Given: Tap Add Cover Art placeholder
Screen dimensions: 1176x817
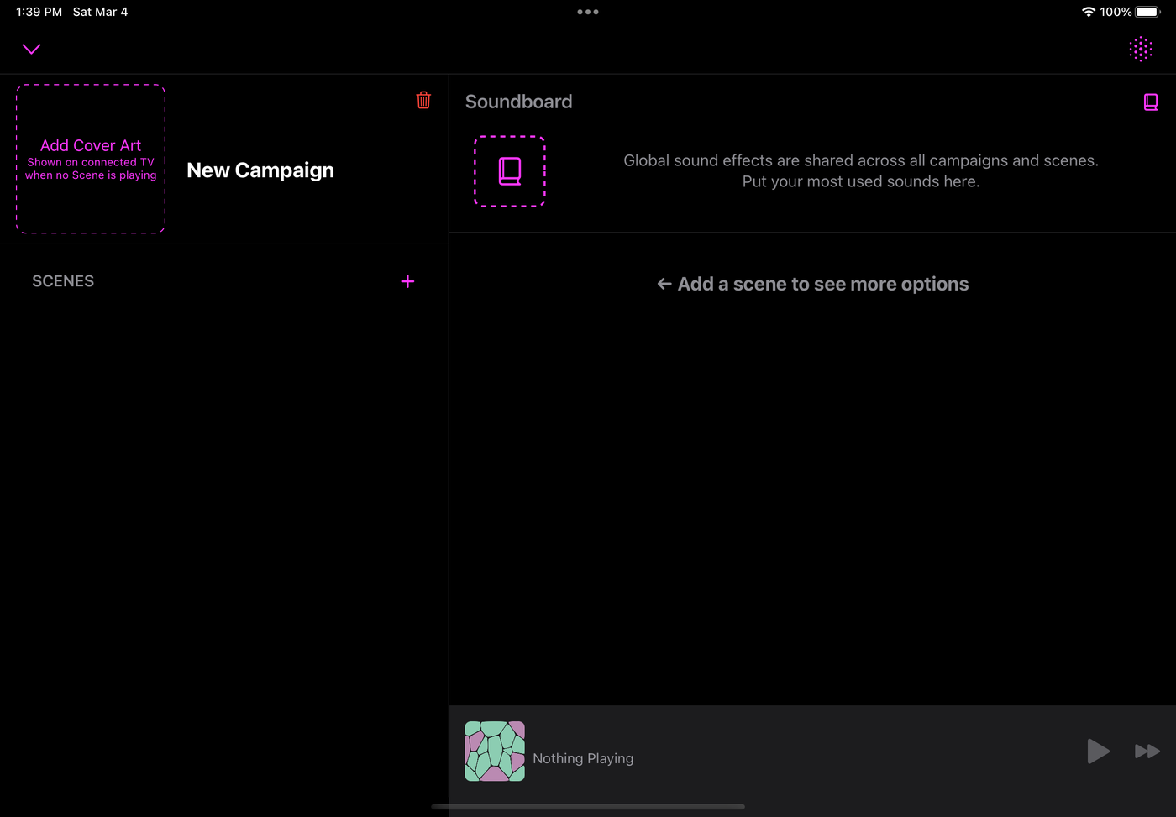Looking at the screenshot, I should pyautogui.click(x=91, y=159).
